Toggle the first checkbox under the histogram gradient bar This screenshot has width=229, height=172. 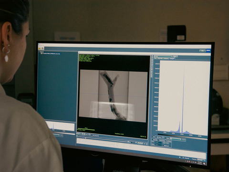pos(152,137)
